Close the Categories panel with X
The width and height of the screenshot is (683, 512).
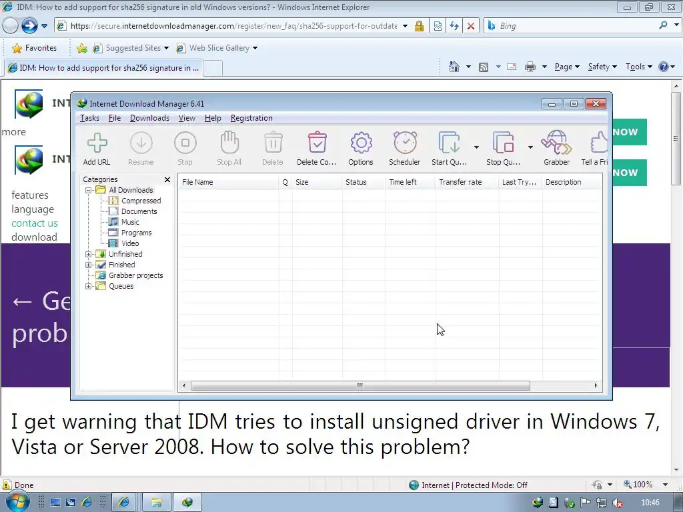(167, 179)
